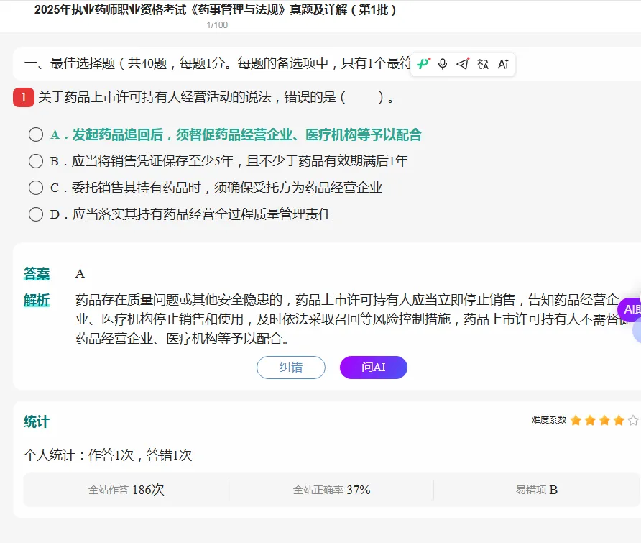The height and width of the screenshot is (543, 641).
Task: Select radio option C 委托销售其持有药品时
Action: click(x=36, y=188)
